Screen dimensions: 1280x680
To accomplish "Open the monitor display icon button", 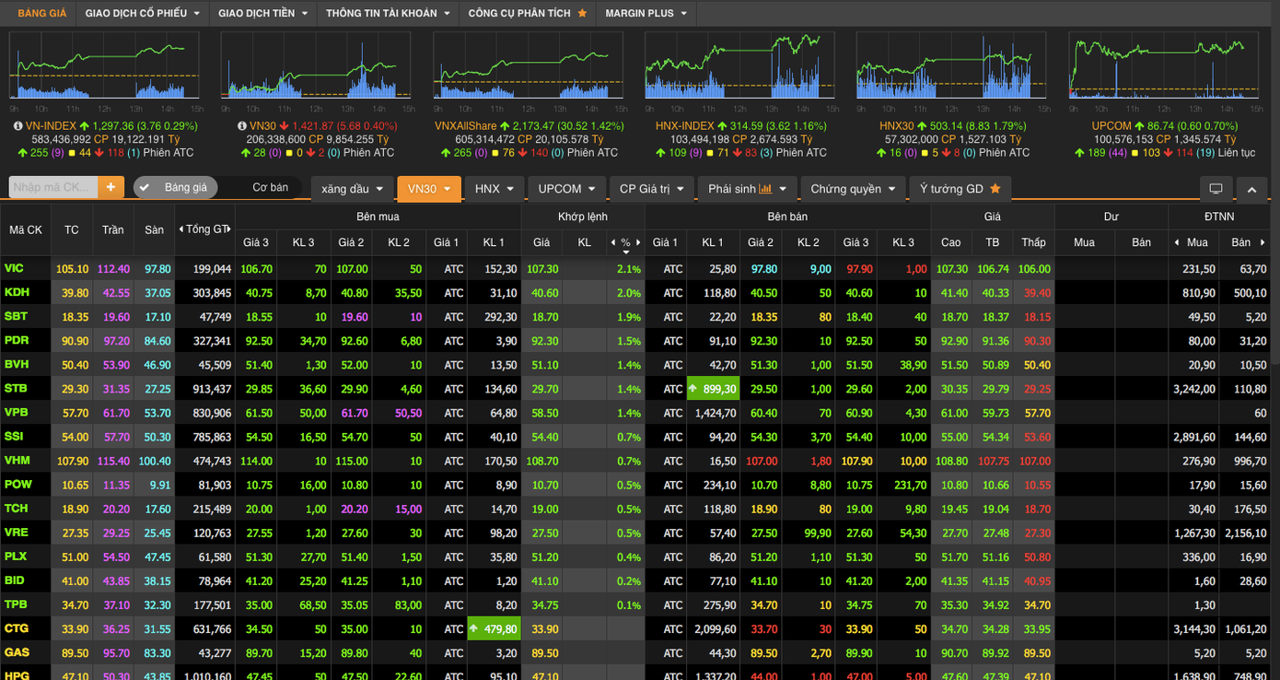I will [1216, 189].
